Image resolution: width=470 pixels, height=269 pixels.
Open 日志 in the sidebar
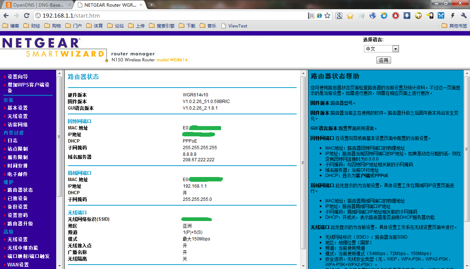(x=12, y=140)
